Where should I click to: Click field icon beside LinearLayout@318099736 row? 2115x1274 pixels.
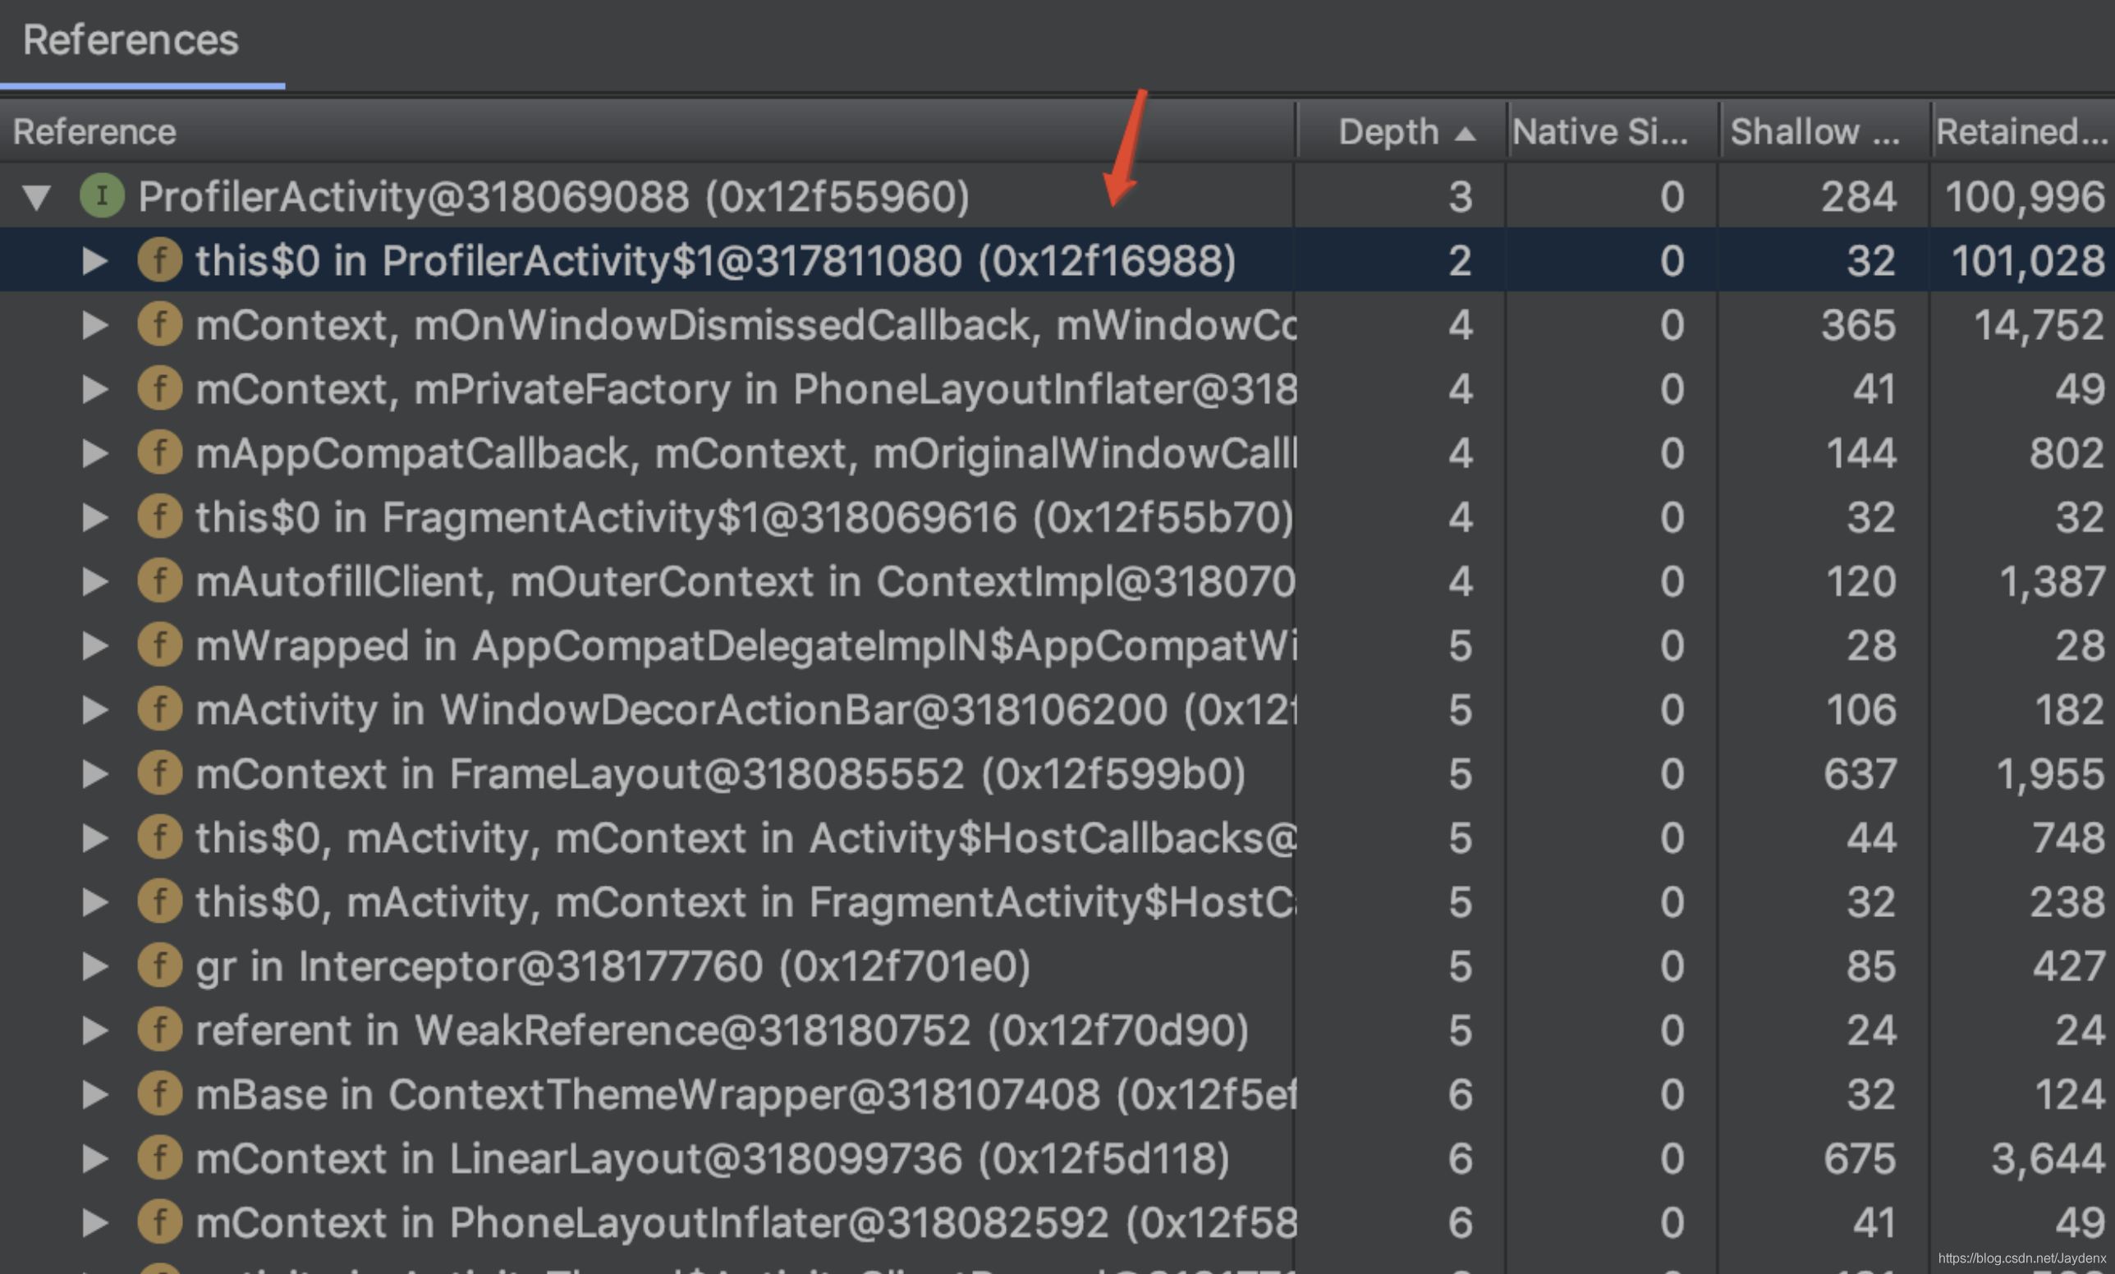tap(159, 1158)
